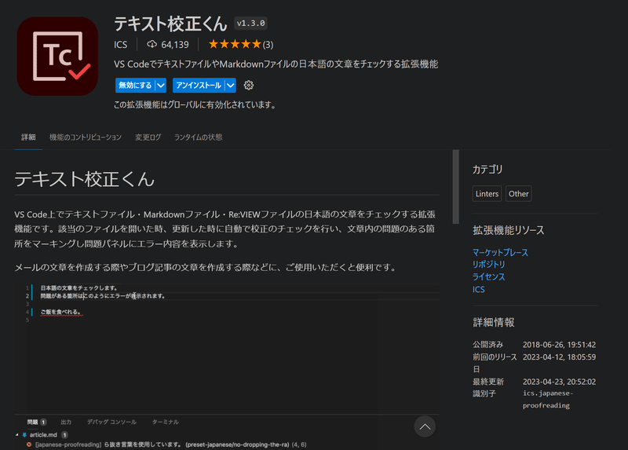Click the 拡張機能リソース section heading
Screen dimensions: 628x450
pyautogui.click(x=508, y=230)
